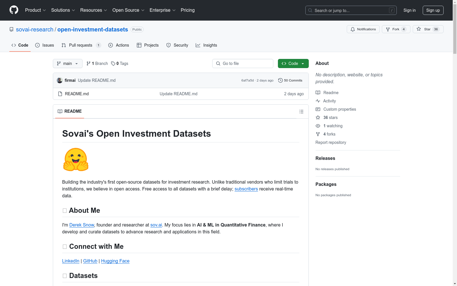457x286 pixels.
Task: Open the LinkedIn link
Action: [71, 261]
